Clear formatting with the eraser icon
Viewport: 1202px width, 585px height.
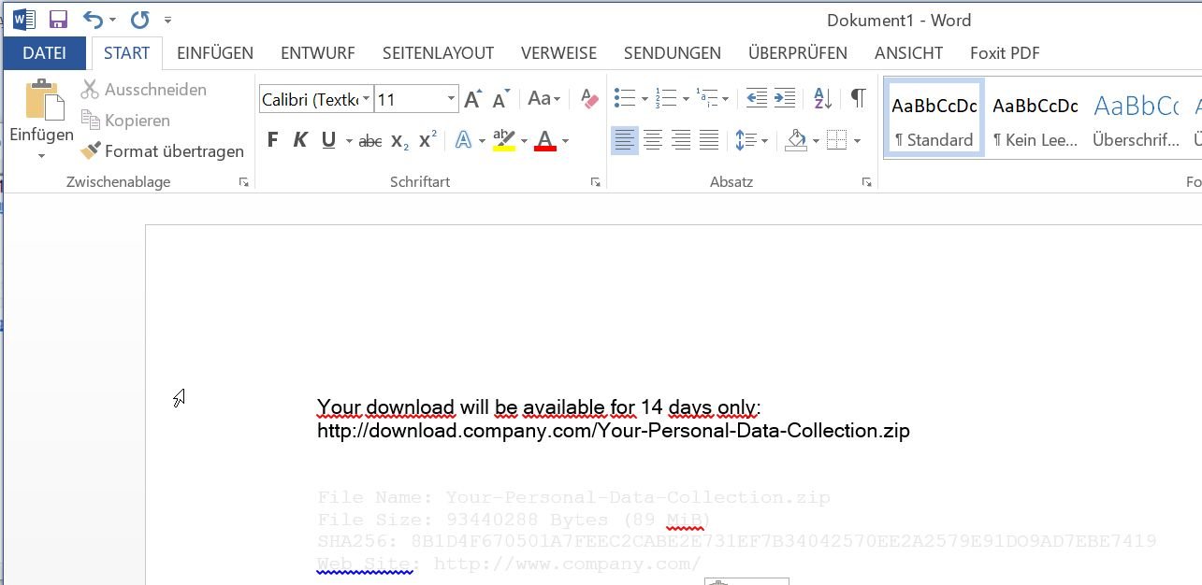589,98
